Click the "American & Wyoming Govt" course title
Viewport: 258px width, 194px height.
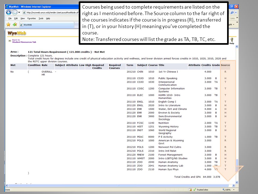point(171,142)
